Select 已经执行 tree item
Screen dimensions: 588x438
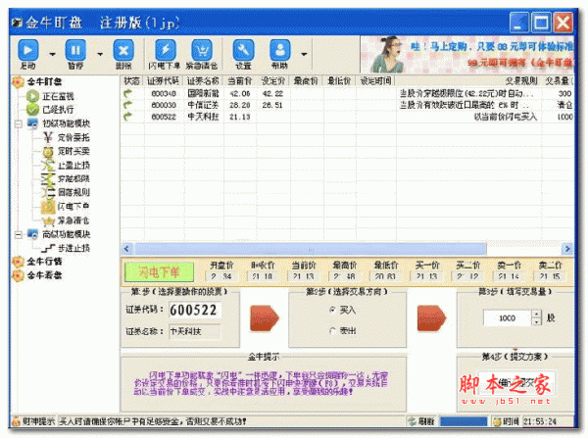58,110
